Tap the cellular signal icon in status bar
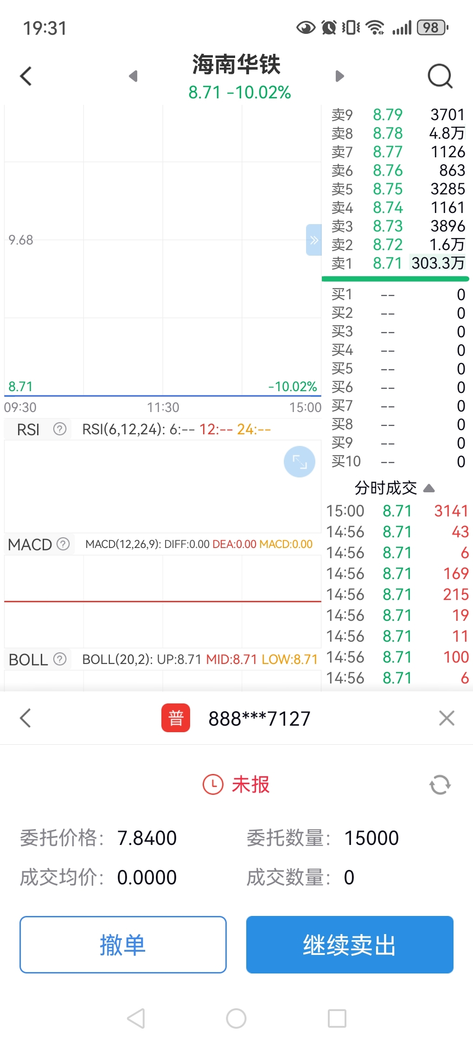This screenshot has height=1044, width=473. (x=402, y=28)
